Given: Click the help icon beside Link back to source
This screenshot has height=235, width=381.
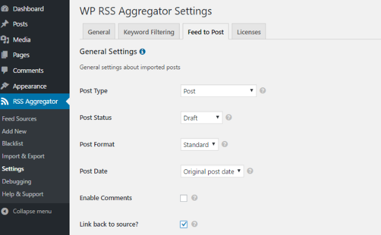Looking at the screenshot, I should click(194, 224).
